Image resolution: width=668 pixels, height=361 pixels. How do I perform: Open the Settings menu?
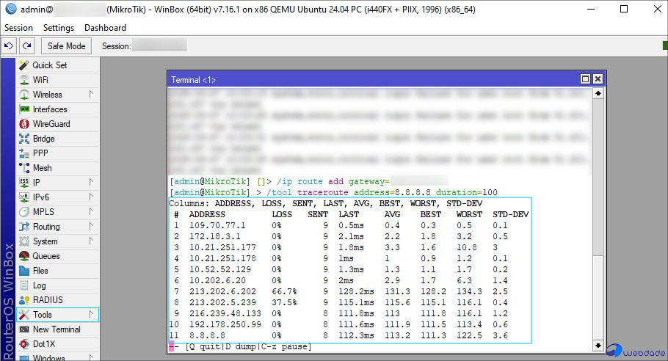(x=59, y=28)
